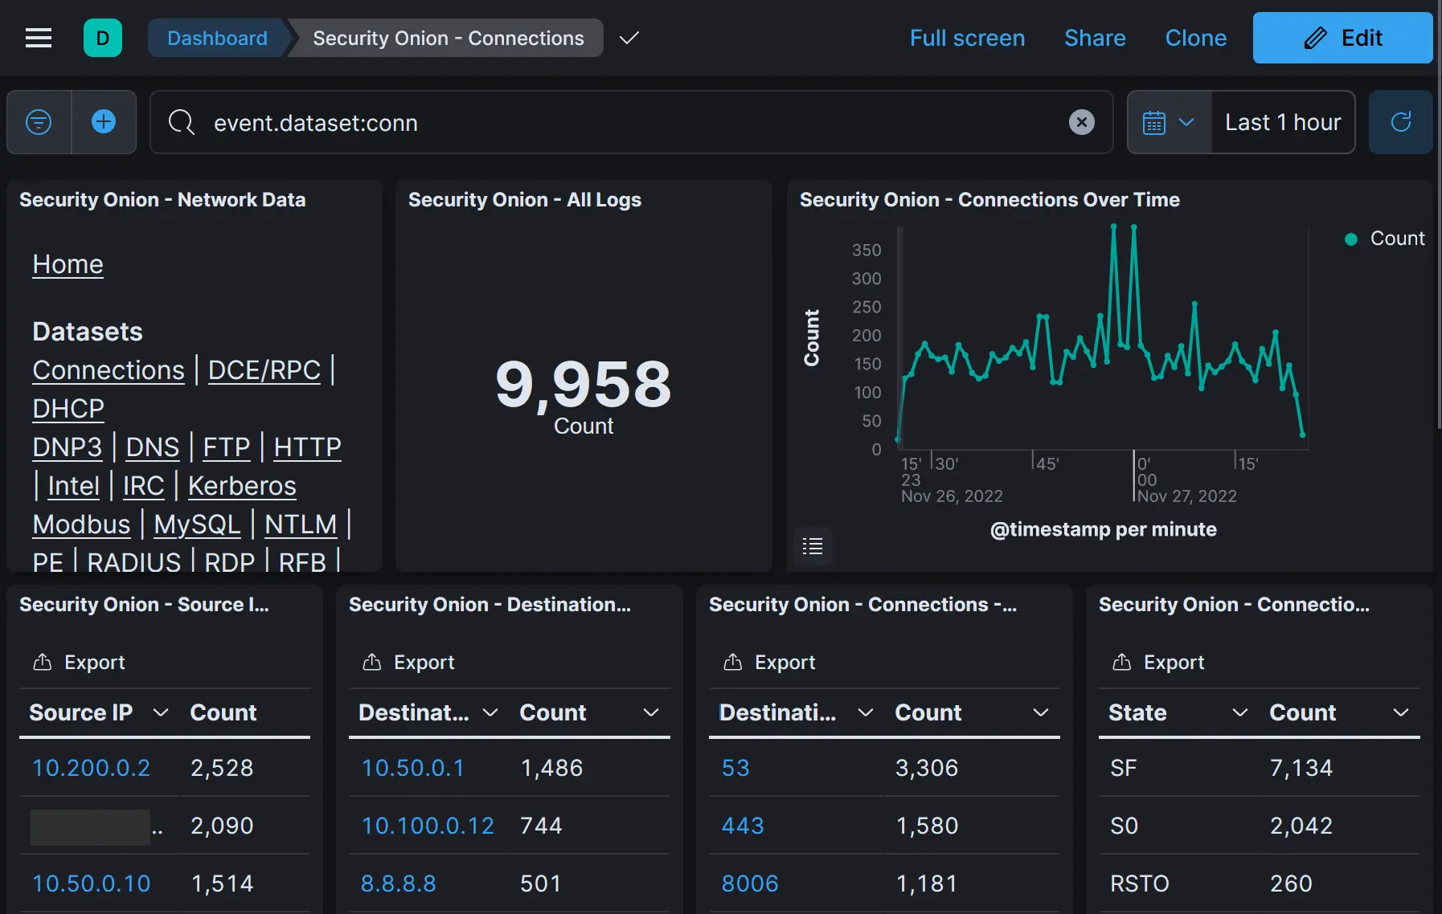Image resolution: width=1442 pixels, height=914 pixels.
Task: Open the Intel dataset link
Action: [x=73, y=485]
